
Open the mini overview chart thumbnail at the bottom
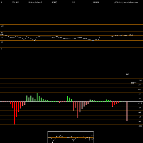tap(71, 137)
